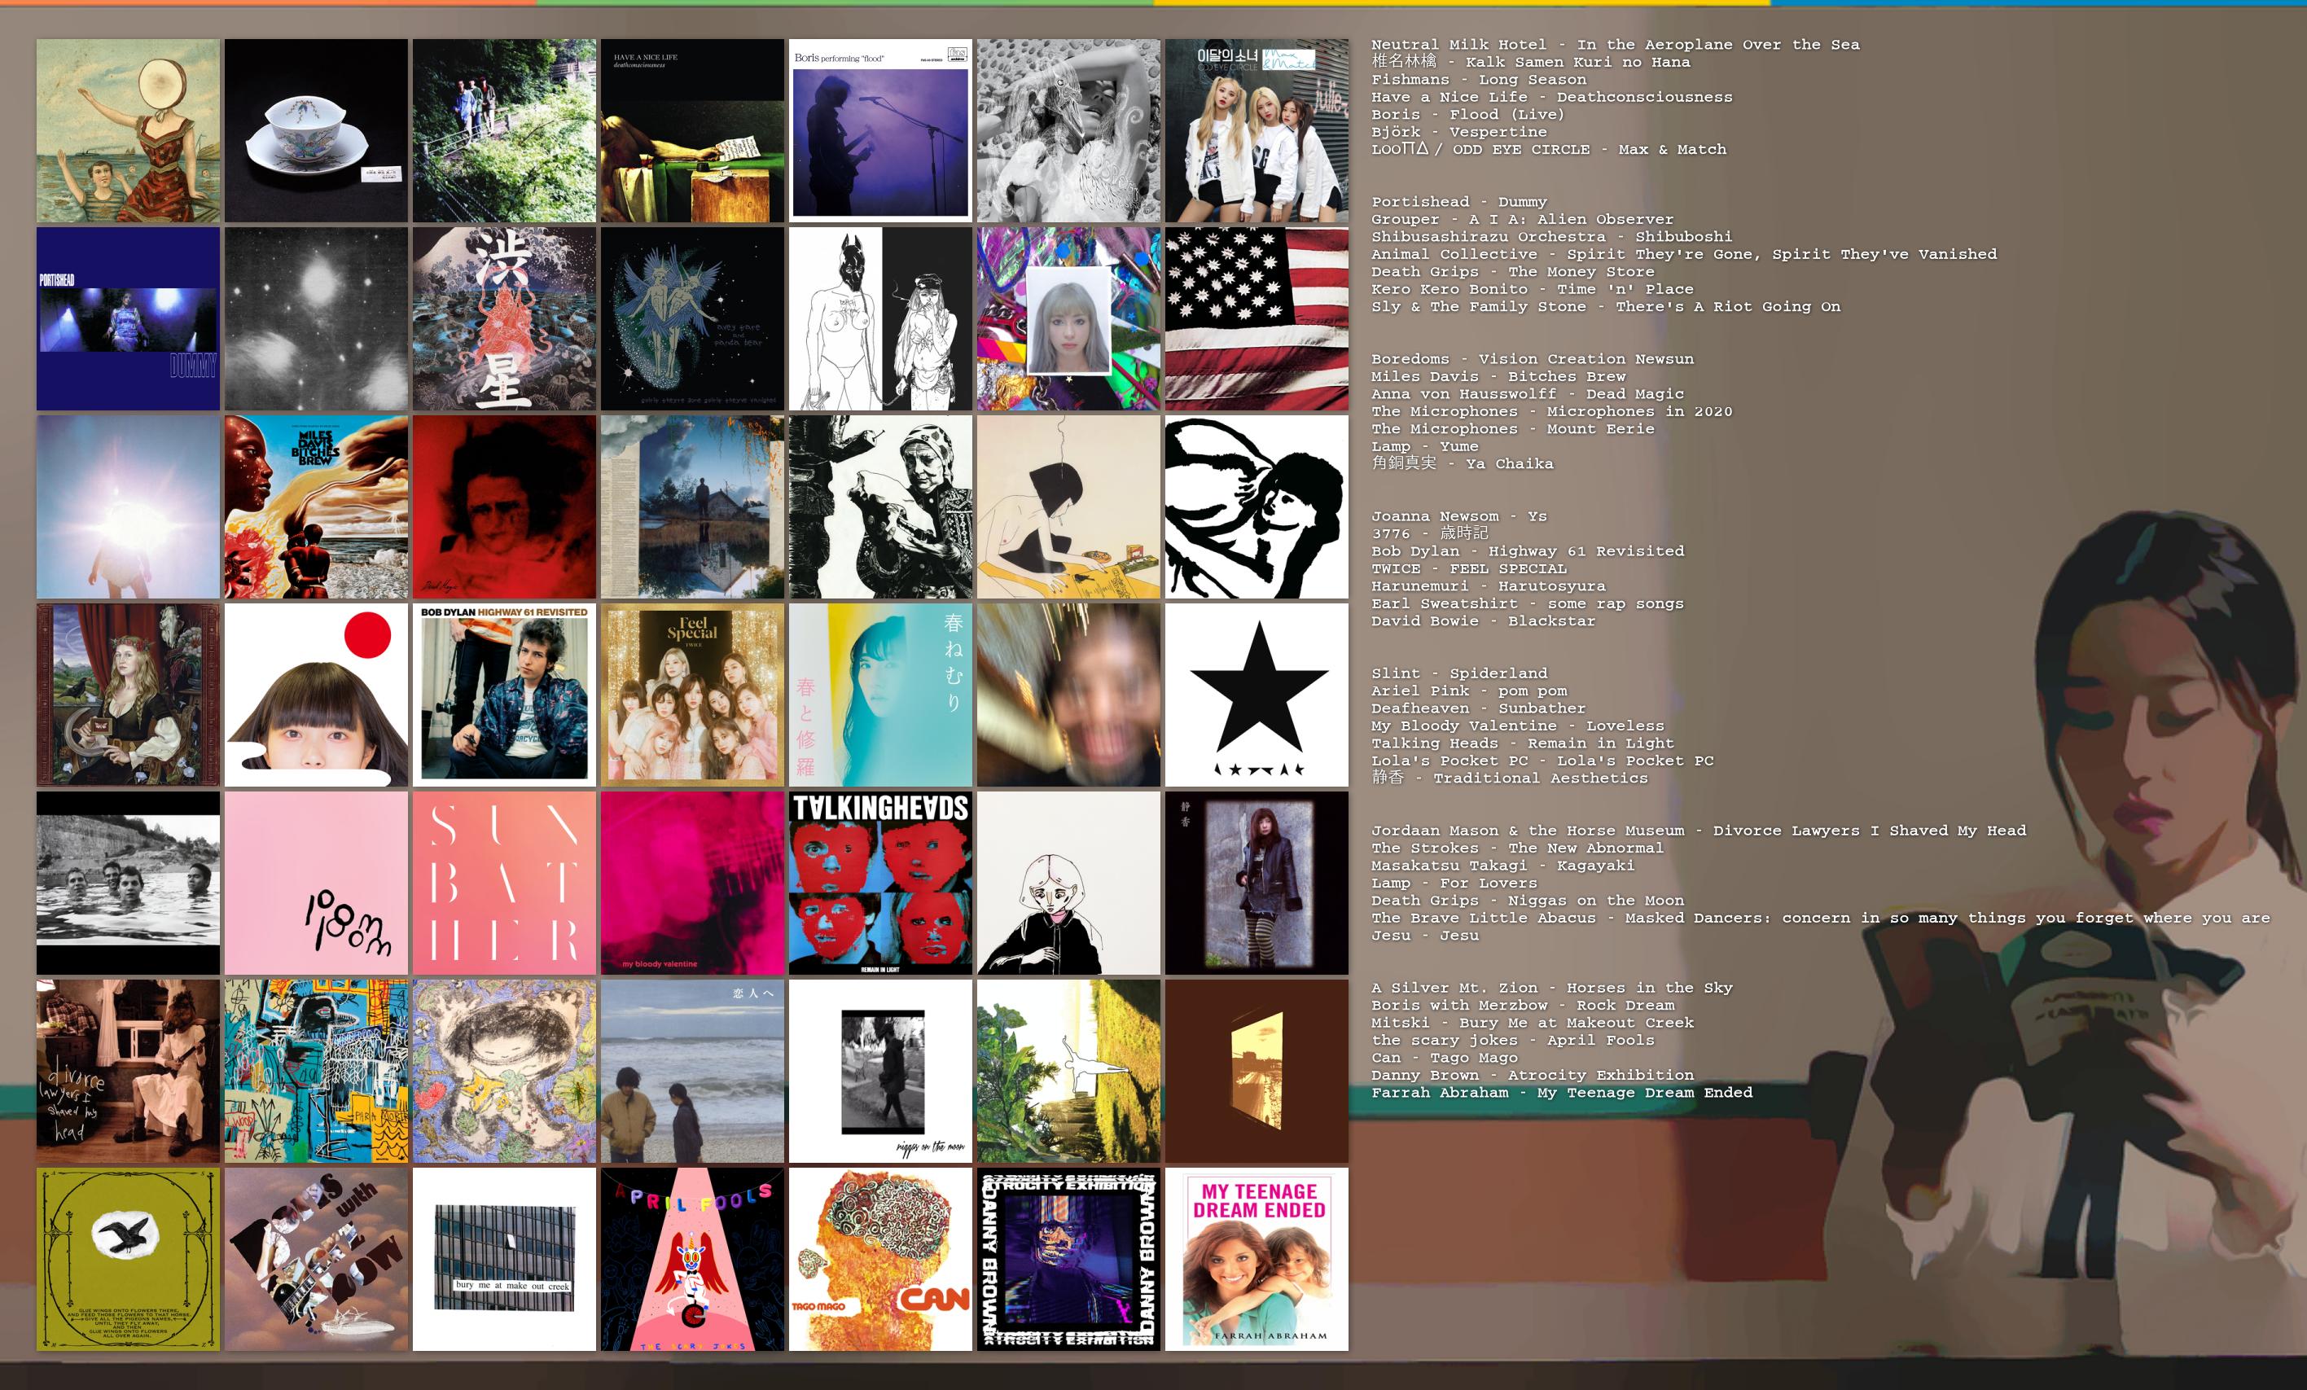Screen dimensions: 2307x1390
Task: Select the Miles Davis Bitches Brew cover
Action: (317, 506)
